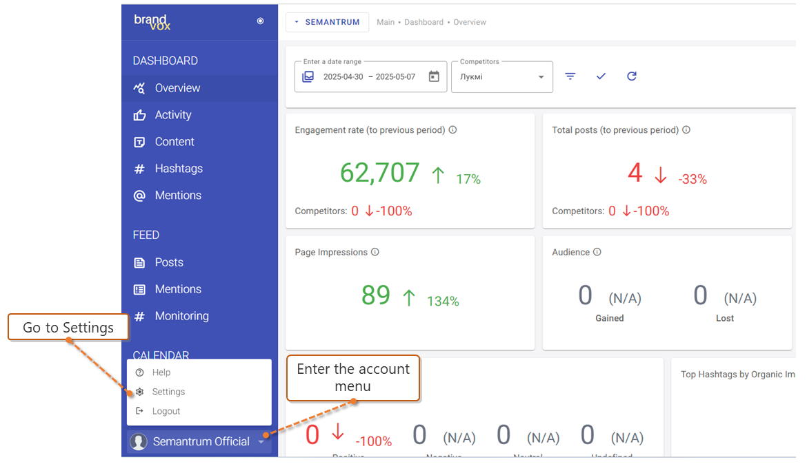Click the brandvox logo

(152, 22)
